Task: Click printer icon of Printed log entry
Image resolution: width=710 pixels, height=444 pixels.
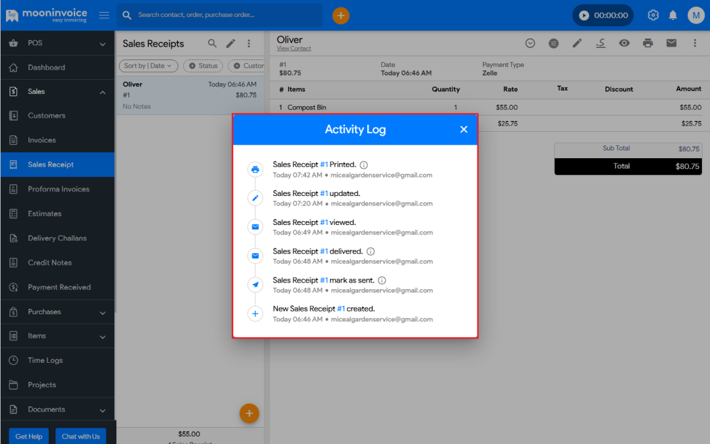Action: pos(255,169)
